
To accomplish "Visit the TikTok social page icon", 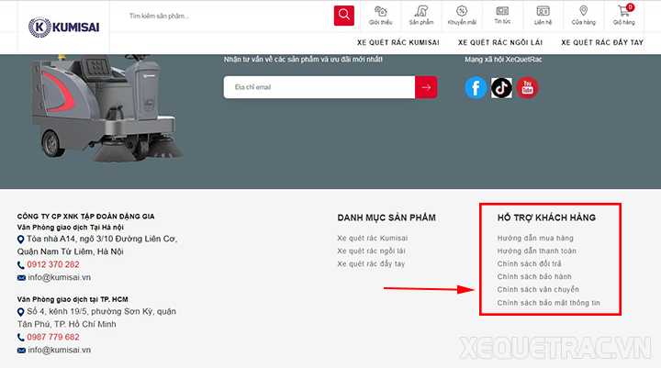I will 501,87.
